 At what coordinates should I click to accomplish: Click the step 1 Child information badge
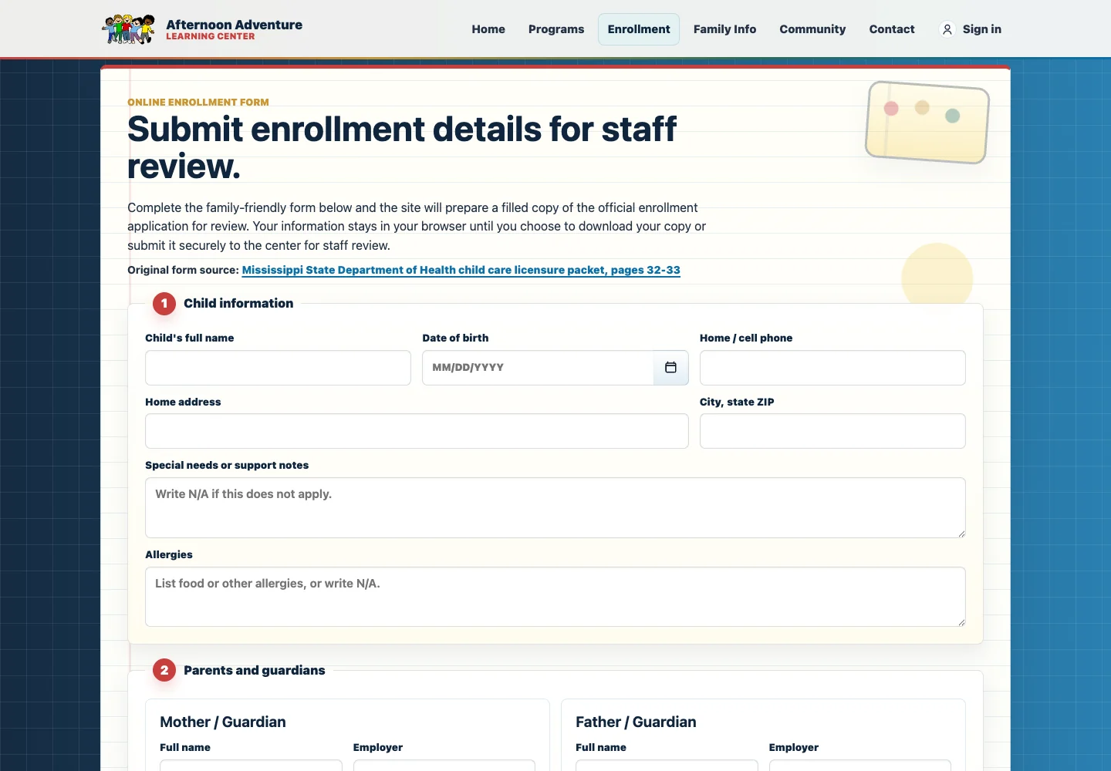164,304
